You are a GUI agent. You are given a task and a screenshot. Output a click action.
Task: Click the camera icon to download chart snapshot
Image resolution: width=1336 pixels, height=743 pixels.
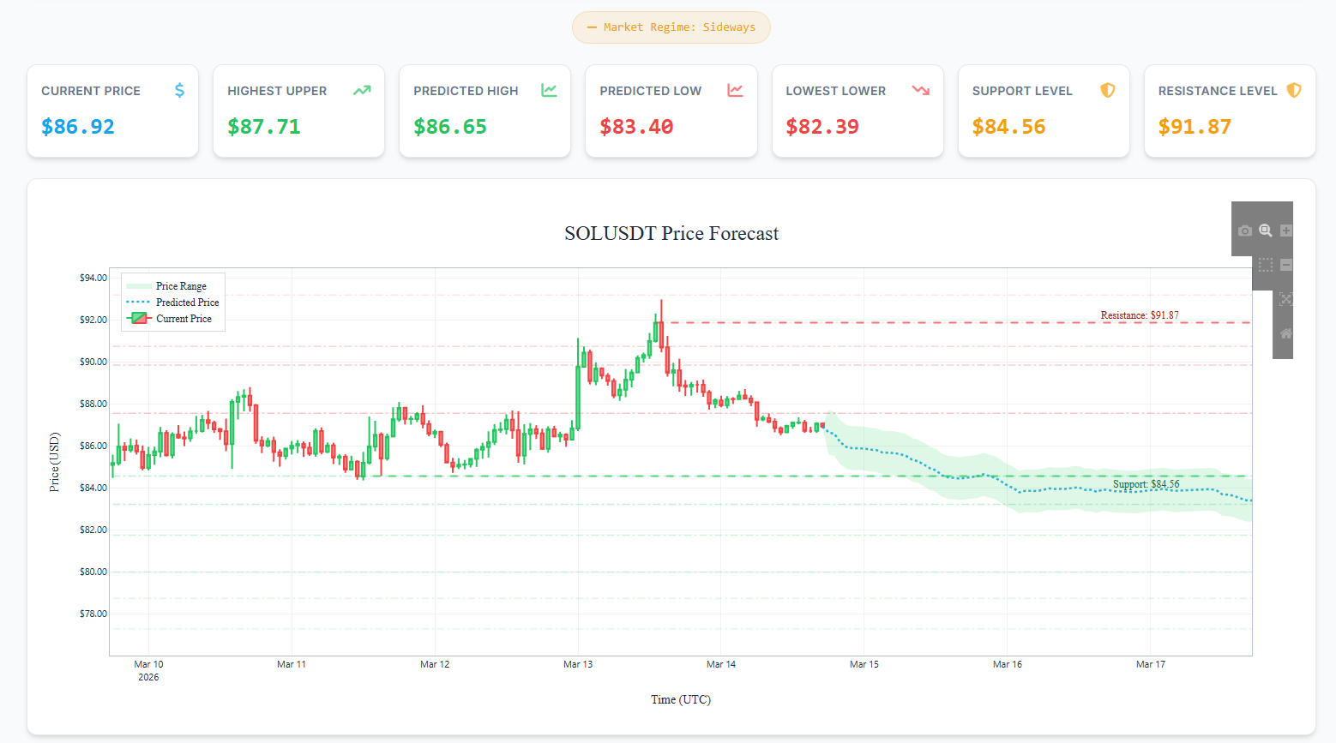coord(1245,231)
